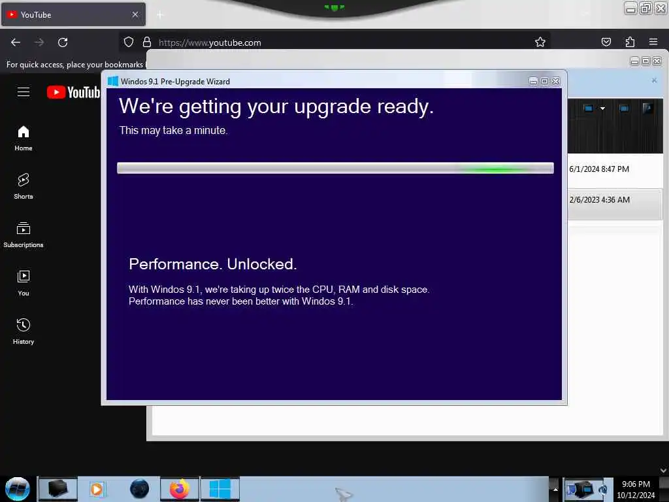669x502 pixels.
Task: Click the youtube.com address bar
Action: [x=334, y=42]
